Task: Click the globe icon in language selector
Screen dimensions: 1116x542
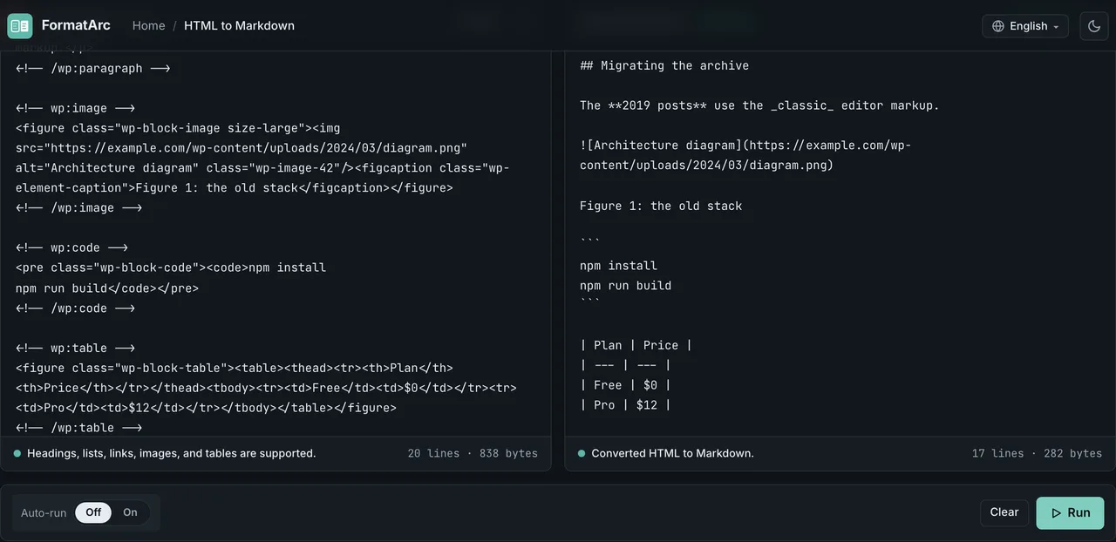Action: coord(998,26)
